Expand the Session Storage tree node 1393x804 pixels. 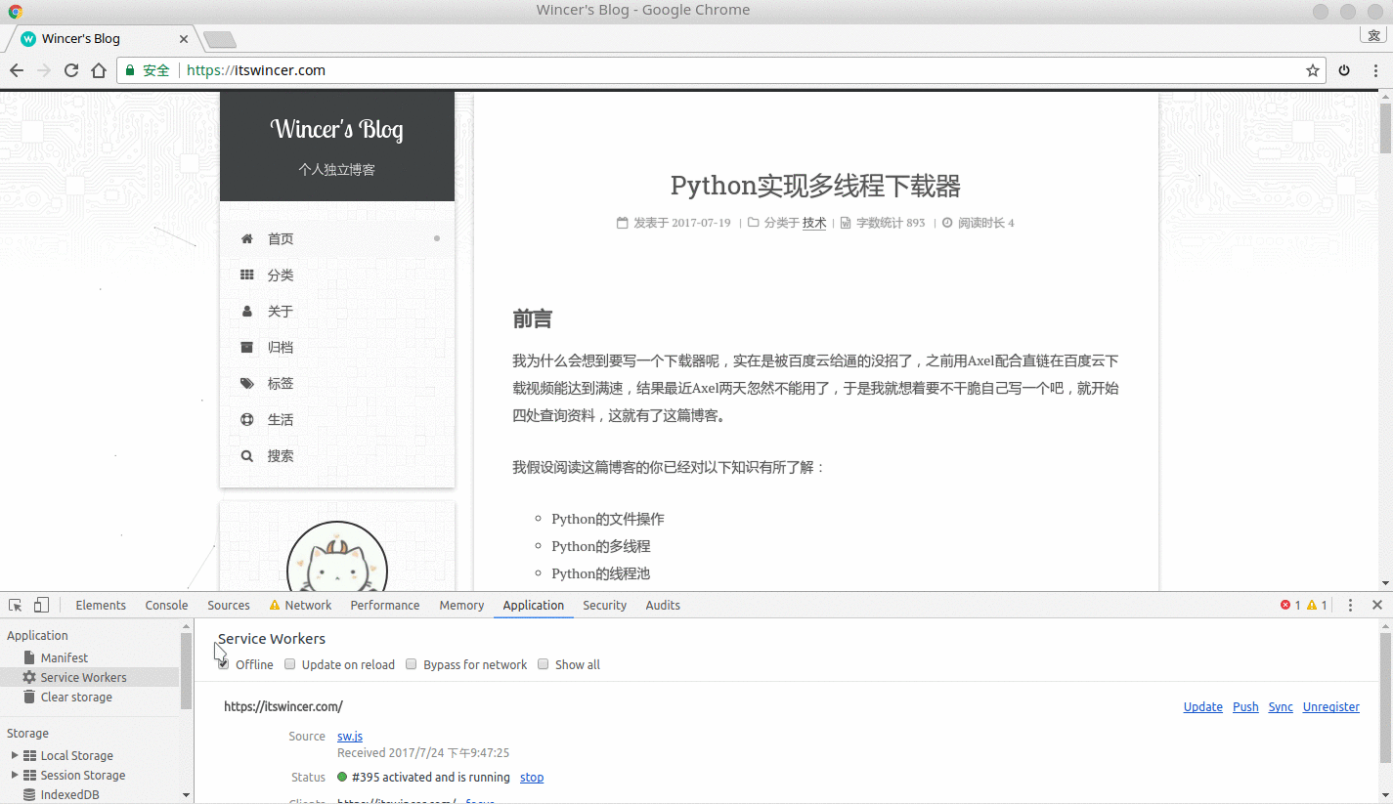(14, 775)
